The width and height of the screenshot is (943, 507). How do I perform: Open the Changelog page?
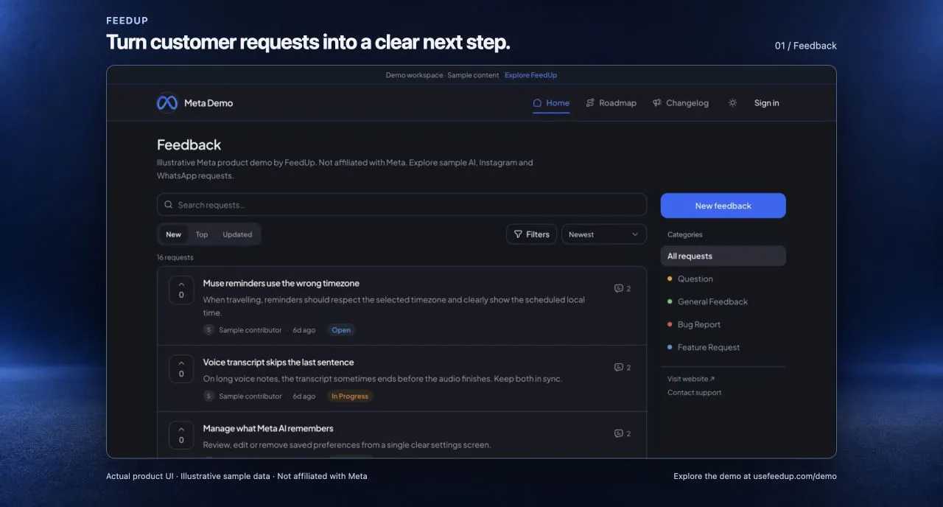coord(681,103)
